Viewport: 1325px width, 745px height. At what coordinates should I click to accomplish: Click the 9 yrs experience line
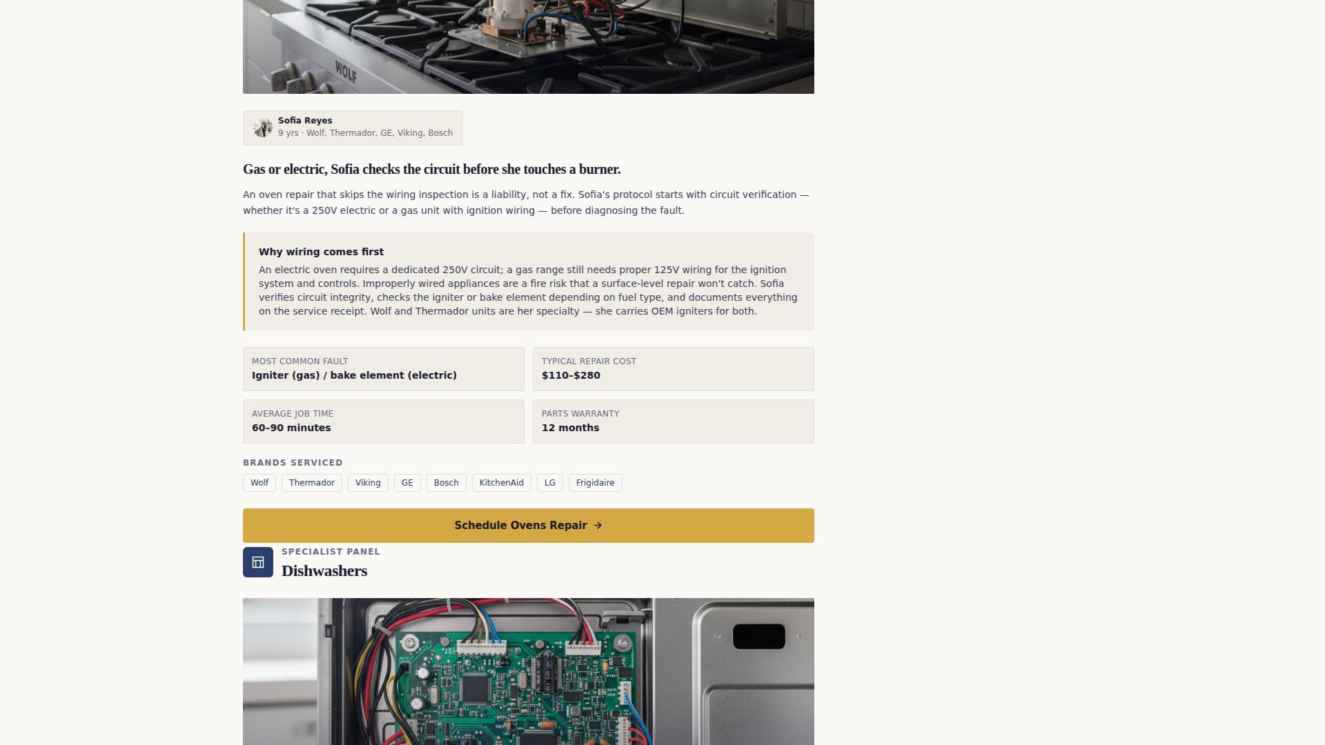(366, 133)
